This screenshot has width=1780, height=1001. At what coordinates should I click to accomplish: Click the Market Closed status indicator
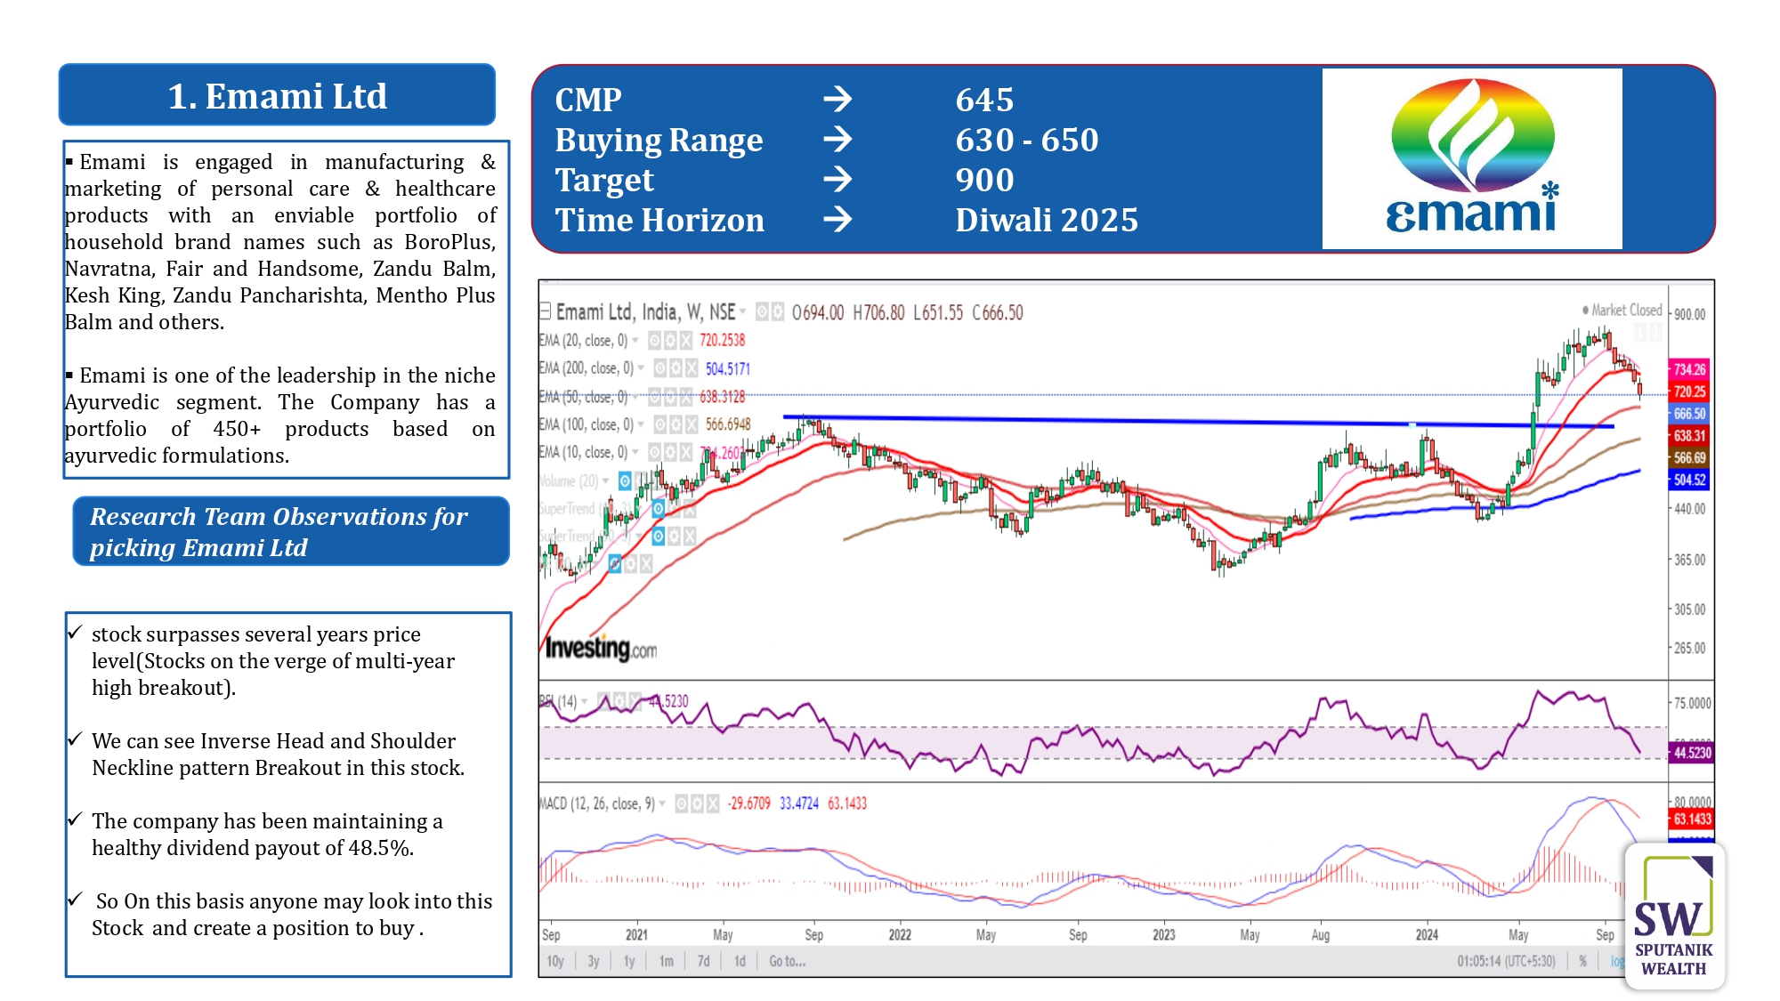[1622, 311]
